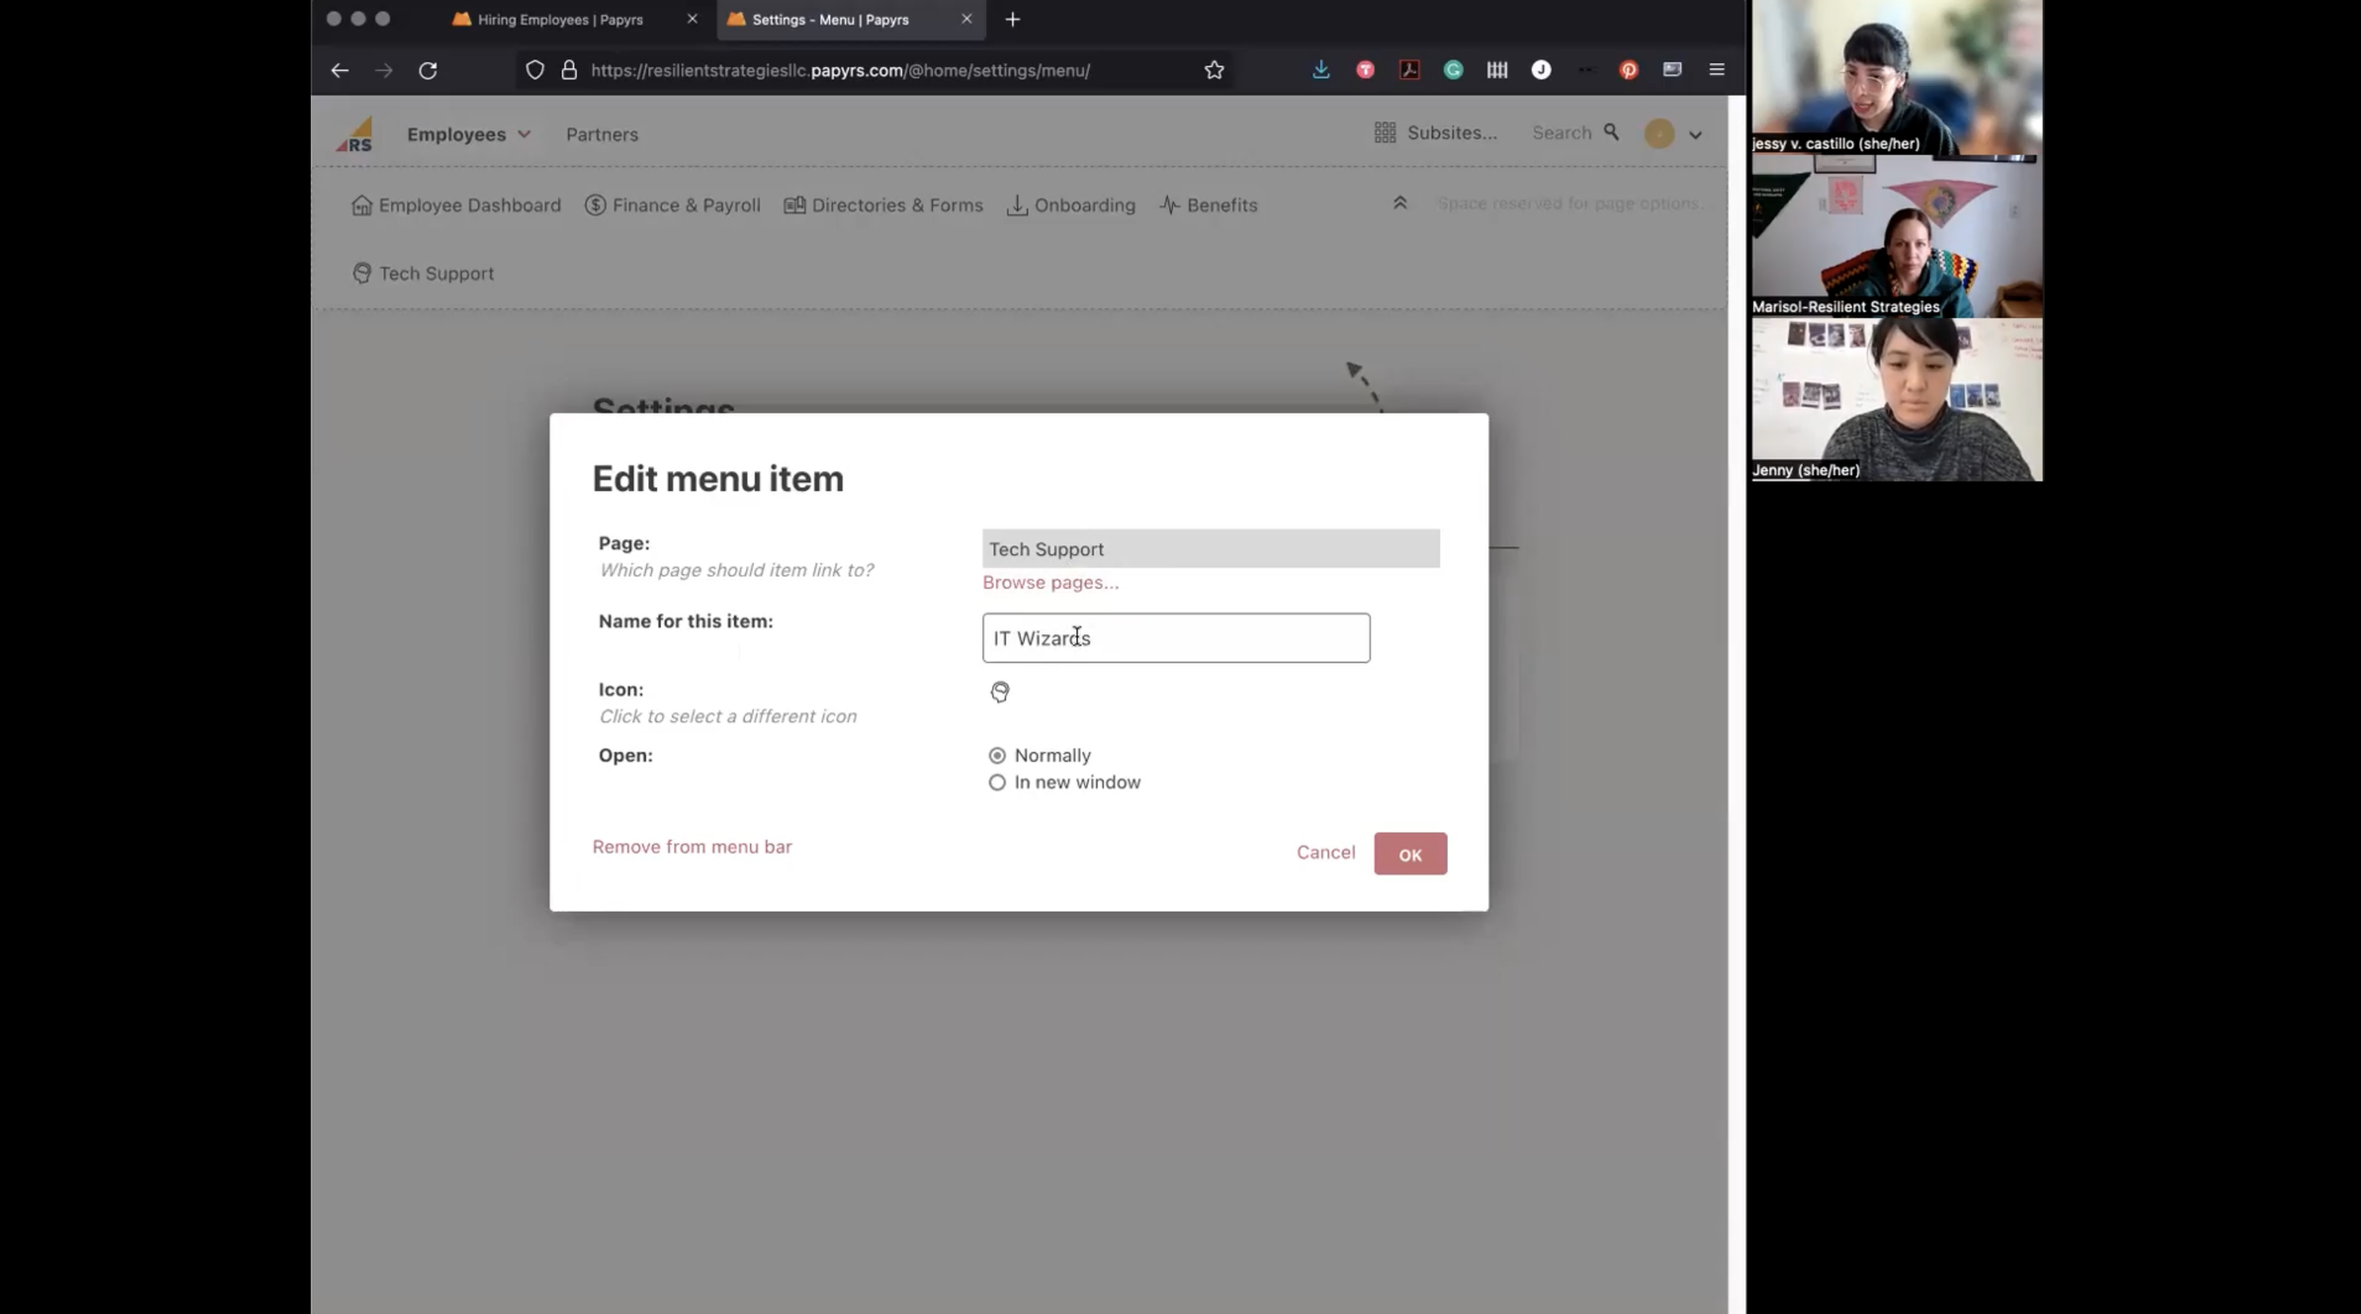Open the Subsites grid icon
Image resolution: width=2361 pixels, height=1314 pixels.
(x=1384, y=133)
